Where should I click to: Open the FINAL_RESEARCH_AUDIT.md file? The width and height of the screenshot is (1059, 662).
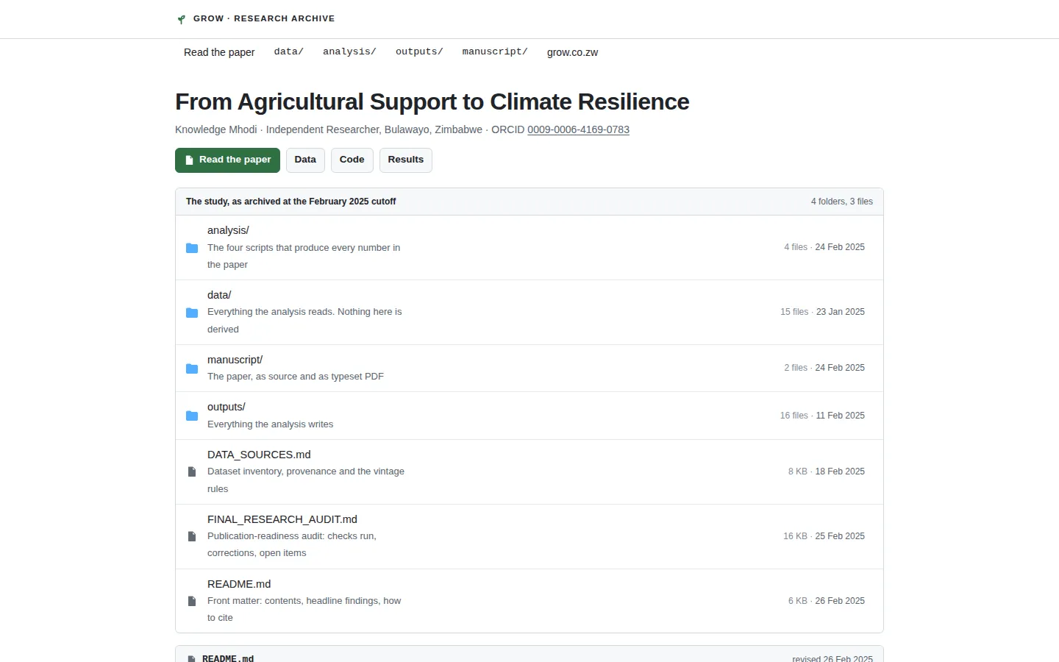pyautogui.click(x=282, y=519)
